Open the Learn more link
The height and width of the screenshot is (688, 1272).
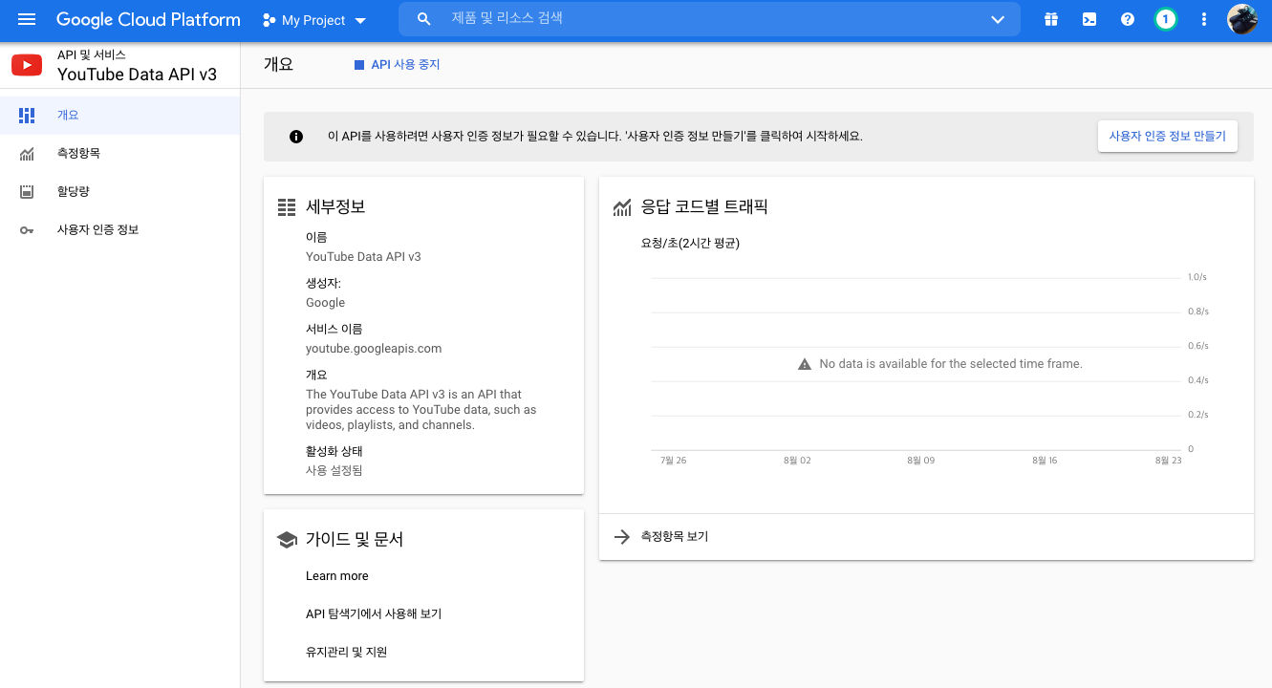(337, 576)
